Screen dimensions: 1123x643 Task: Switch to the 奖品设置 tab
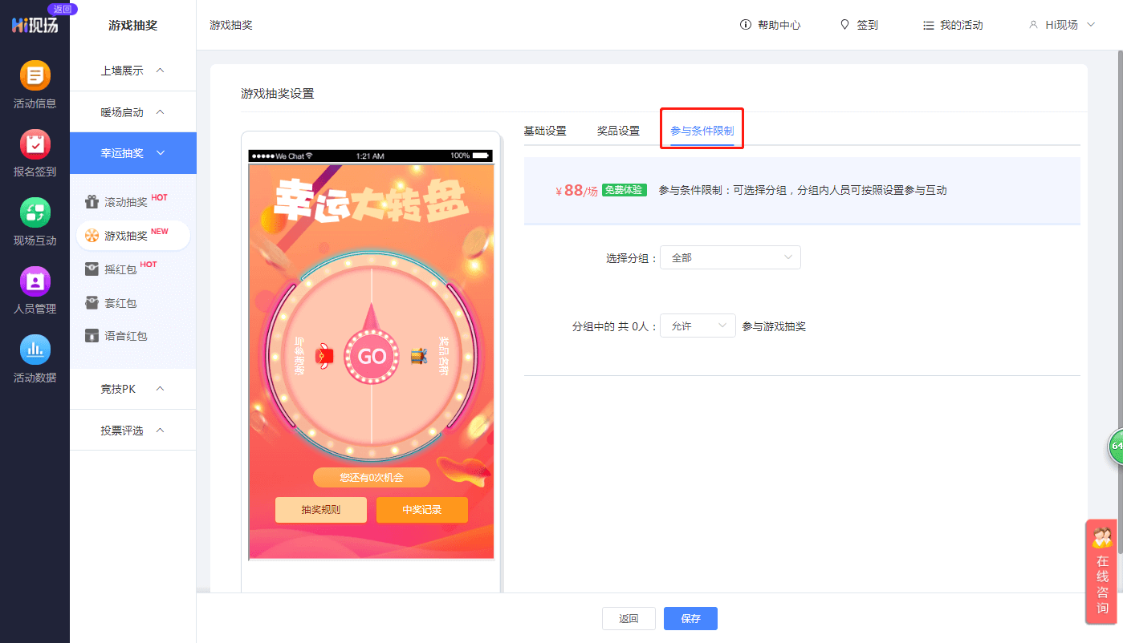[618, 131]
